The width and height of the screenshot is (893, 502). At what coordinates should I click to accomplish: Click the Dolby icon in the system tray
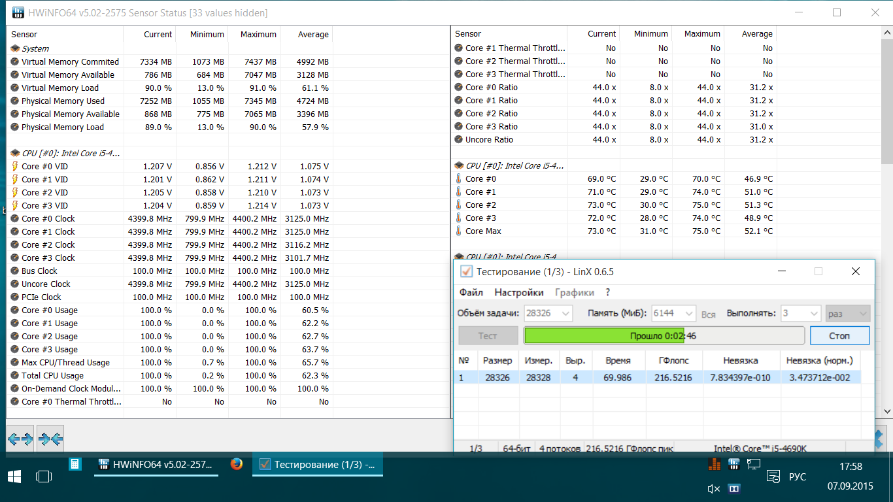coord(734,489)
